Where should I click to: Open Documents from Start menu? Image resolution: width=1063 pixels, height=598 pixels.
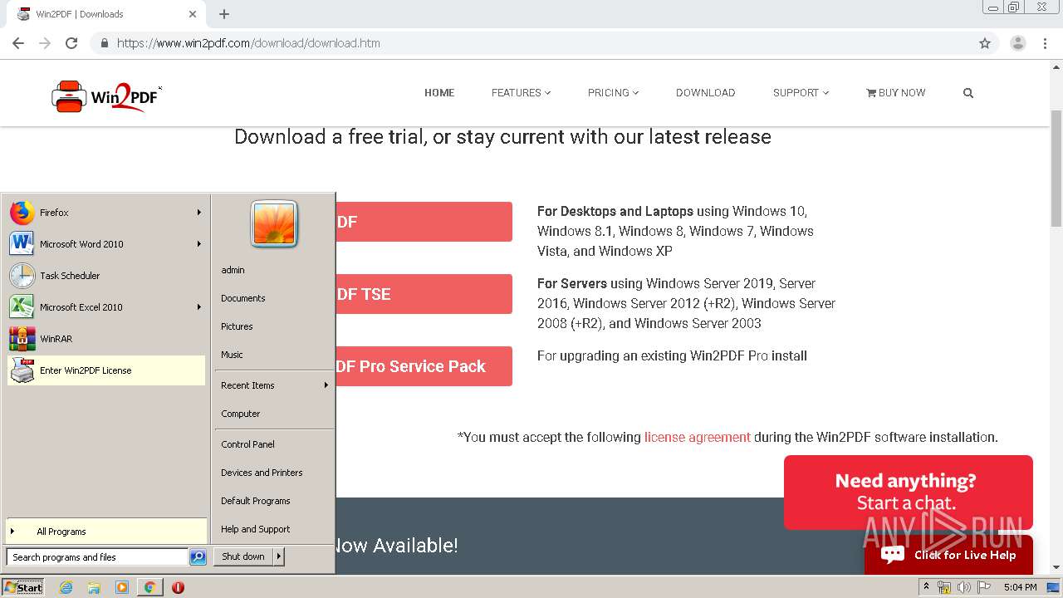point(274,298)
